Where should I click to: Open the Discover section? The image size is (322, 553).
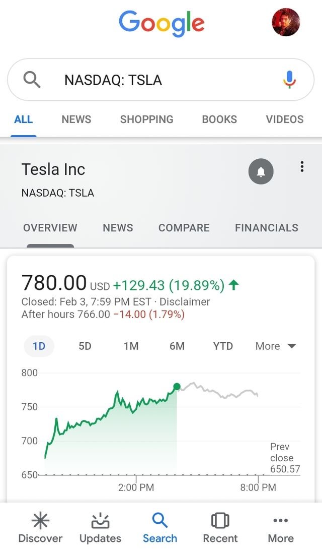40,528
